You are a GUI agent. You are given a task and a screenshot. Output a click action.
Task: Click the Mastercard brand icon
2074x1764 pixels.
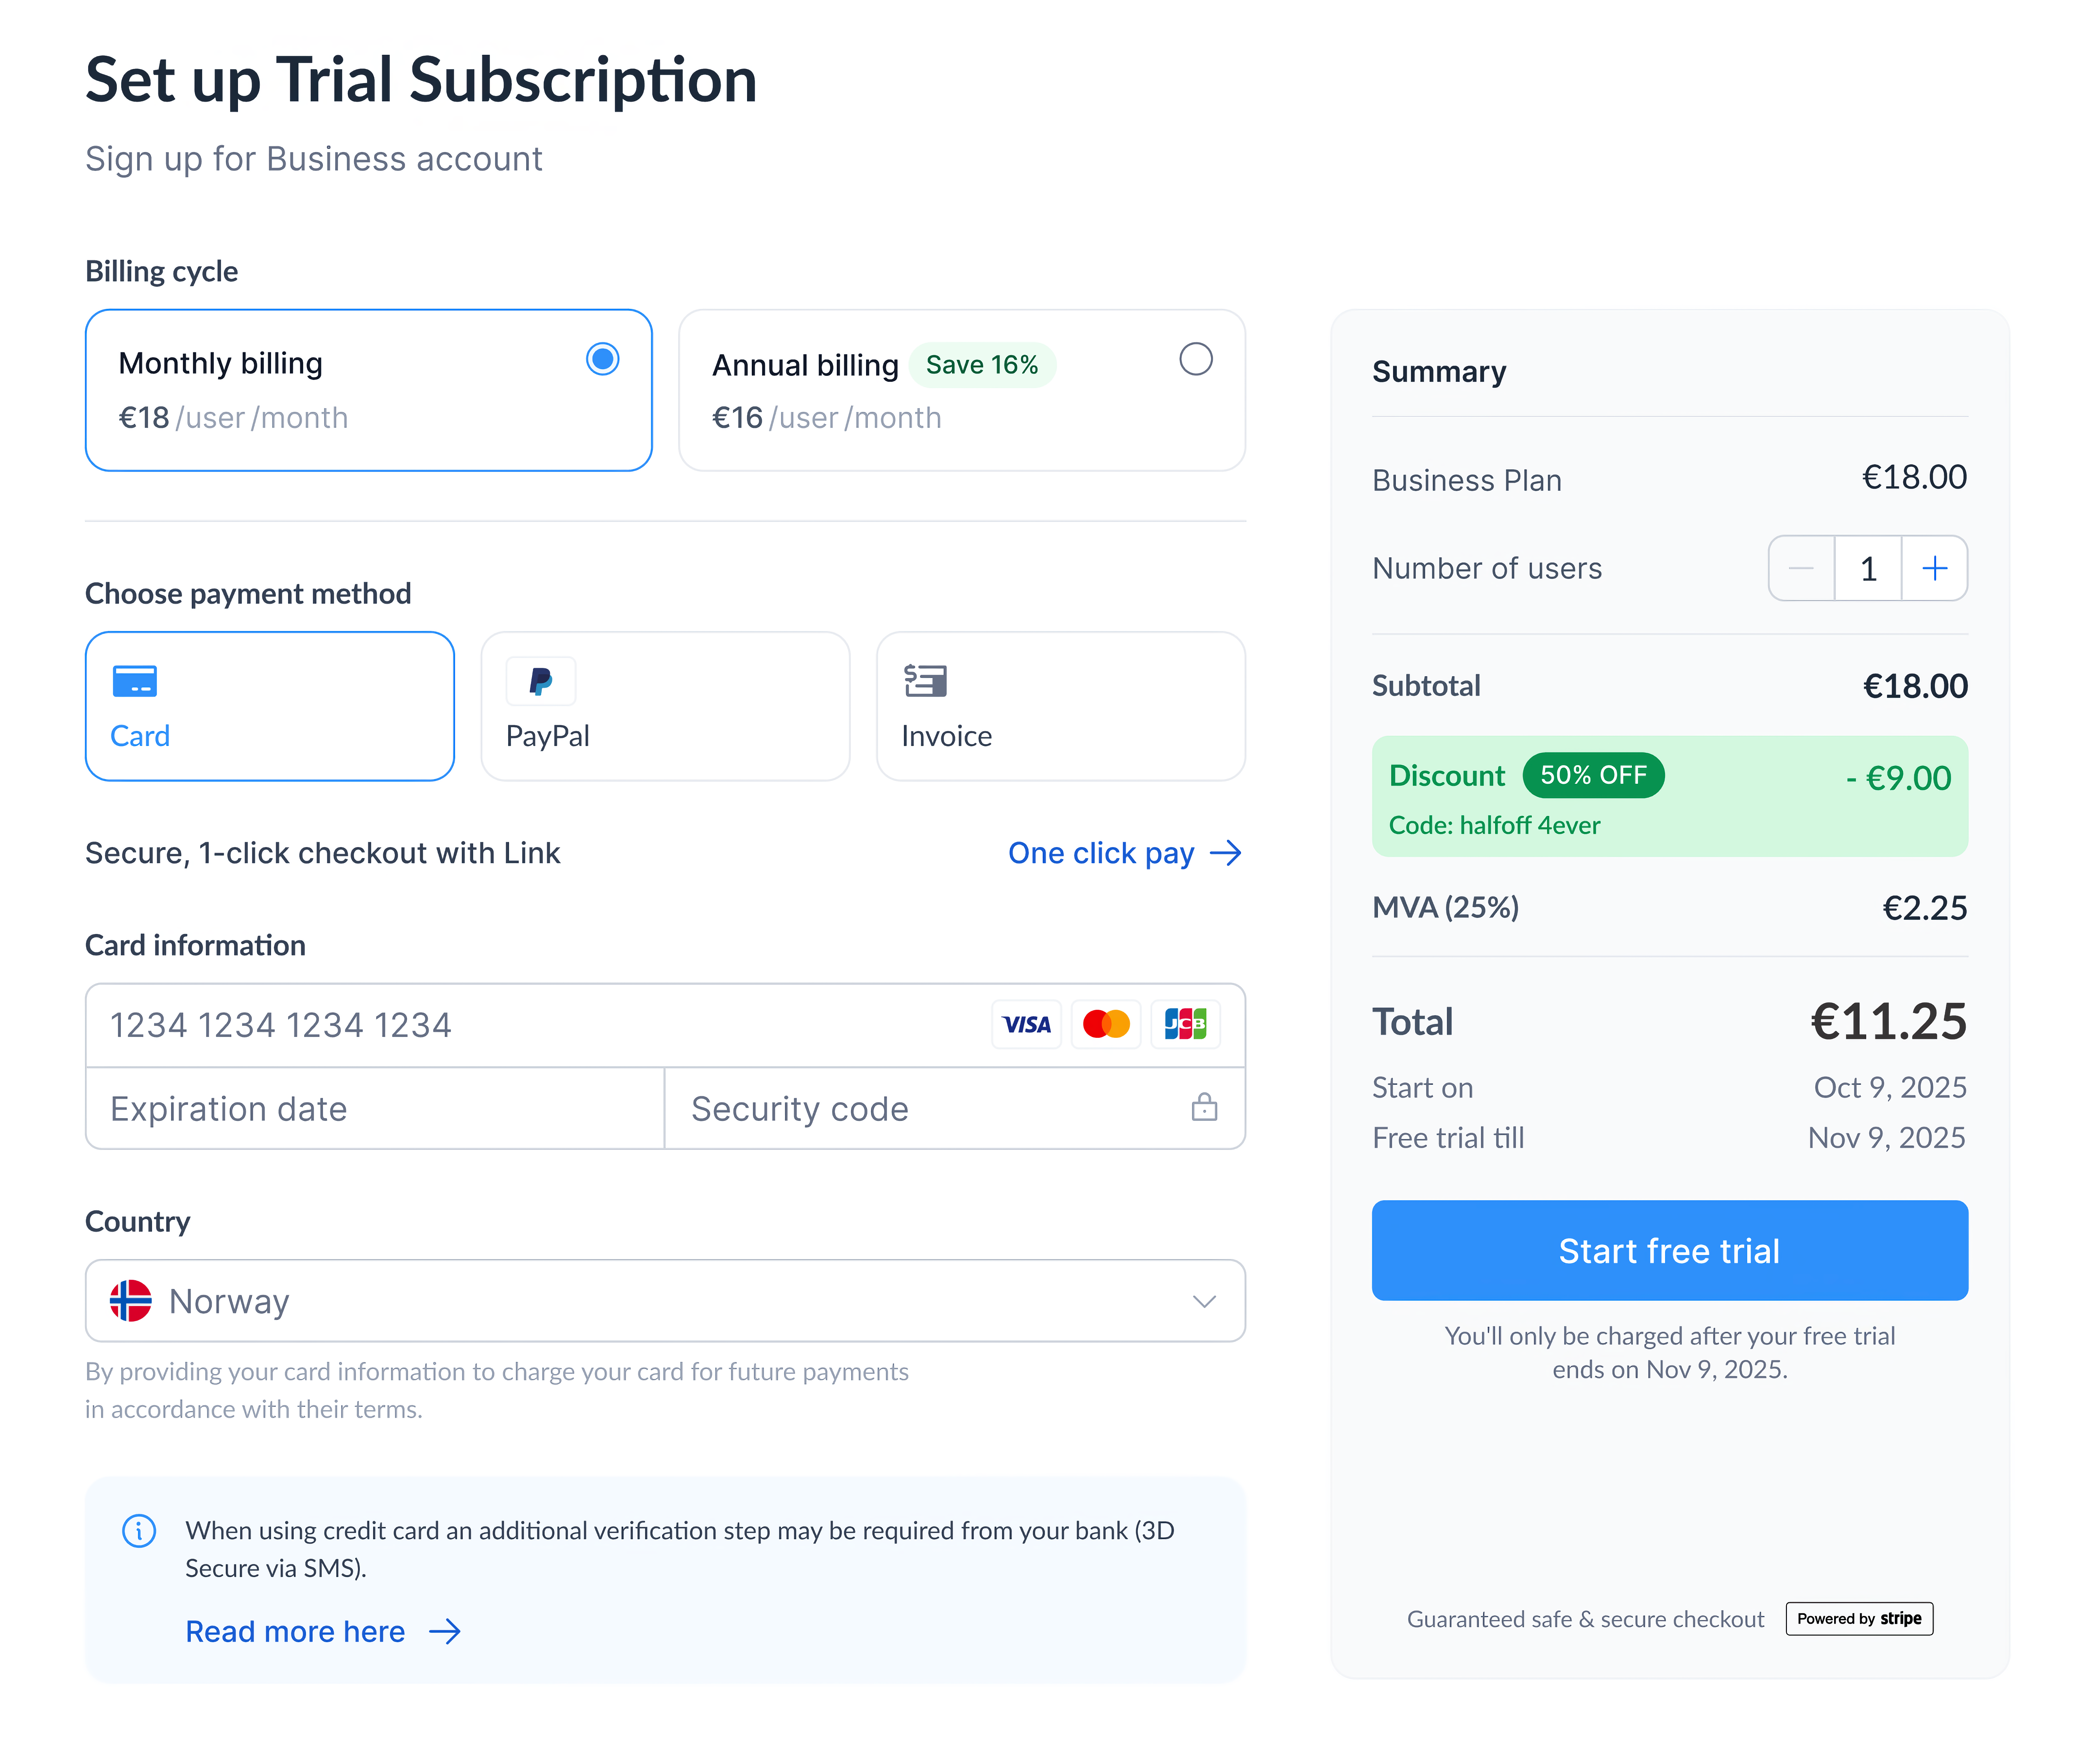pos(1106,1024)
